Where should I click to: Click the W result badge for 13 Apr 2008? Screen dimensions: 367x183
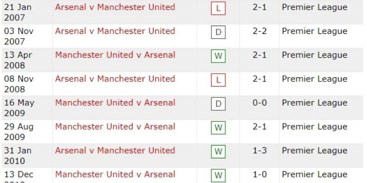coord(218,56)
